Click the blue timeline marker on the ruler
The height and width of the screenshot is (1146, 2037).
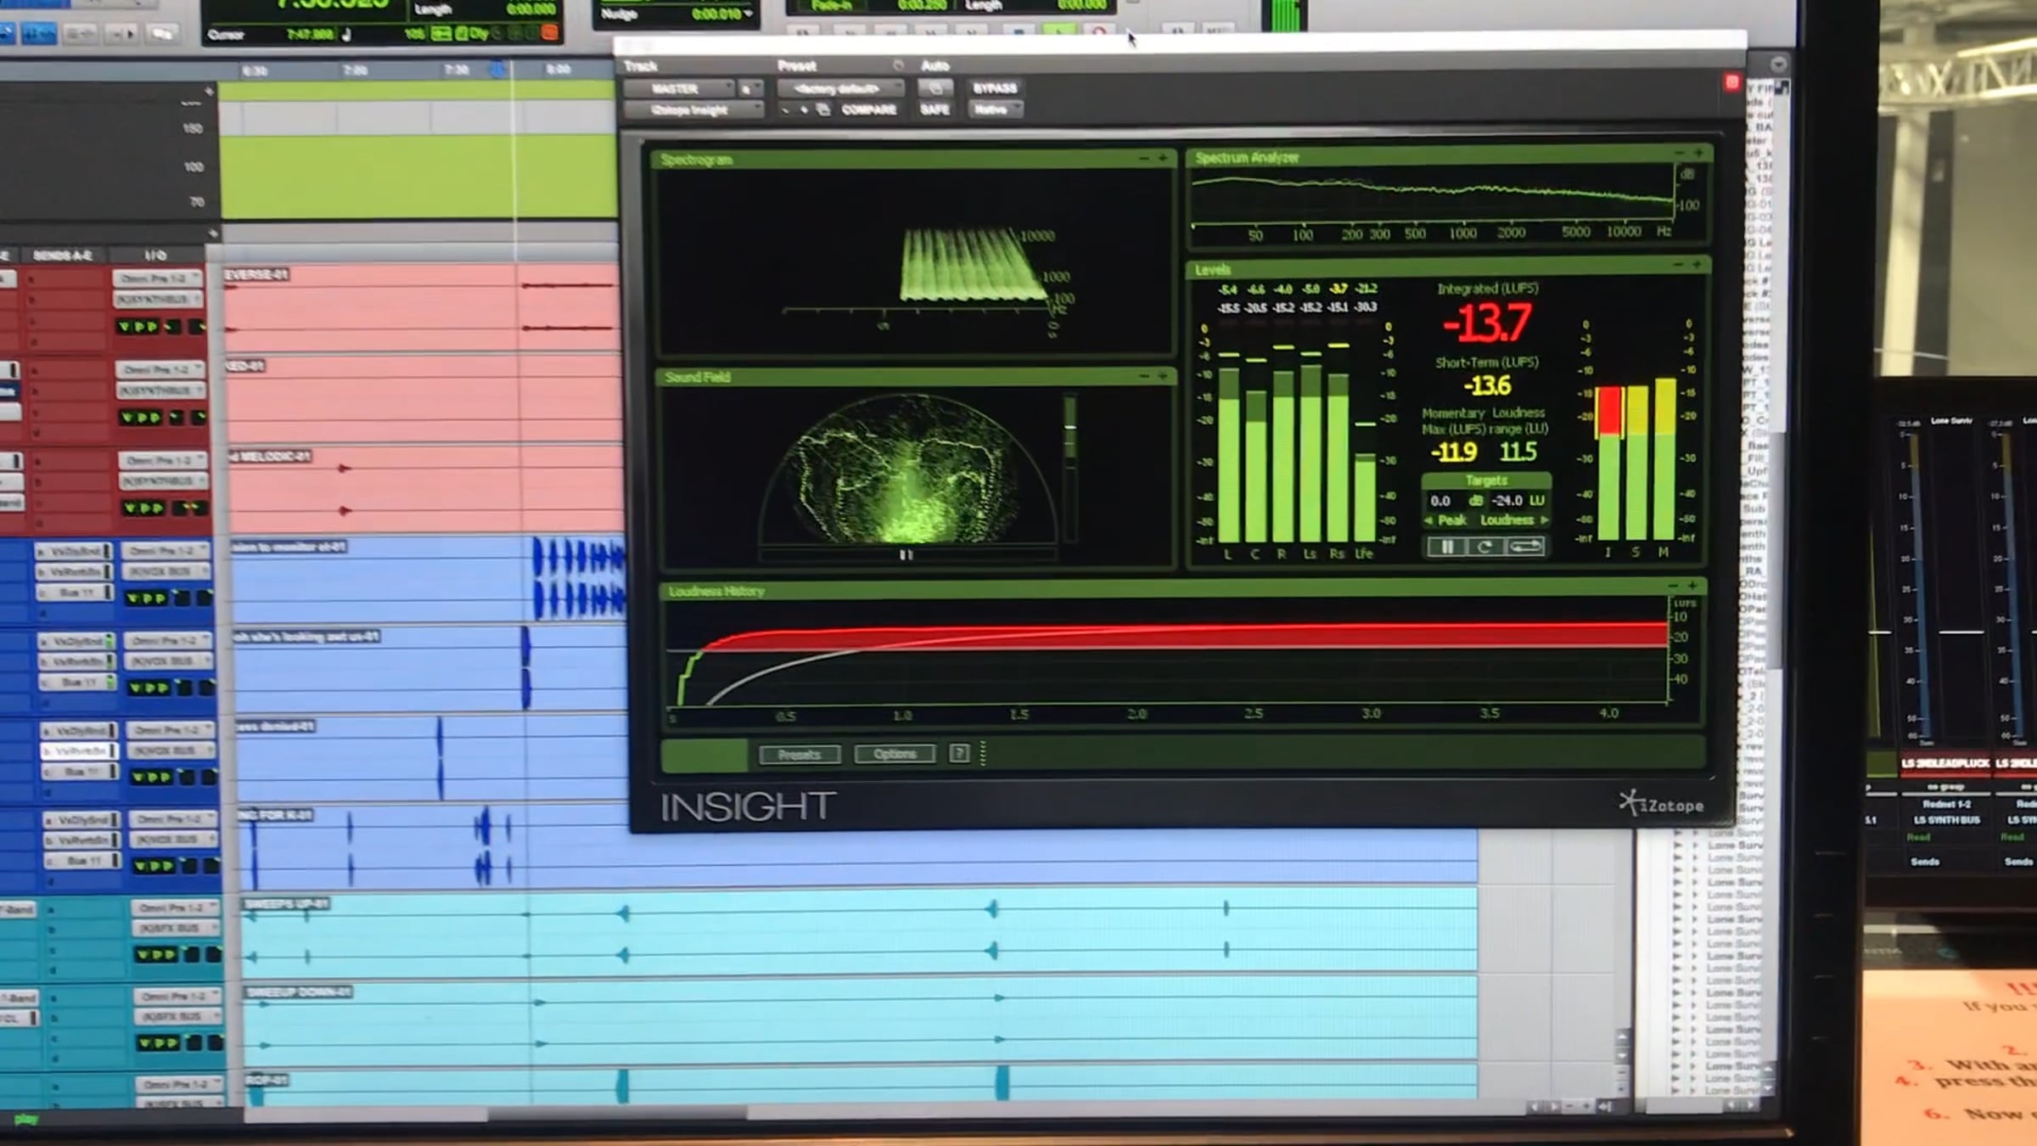click(497, 70)
